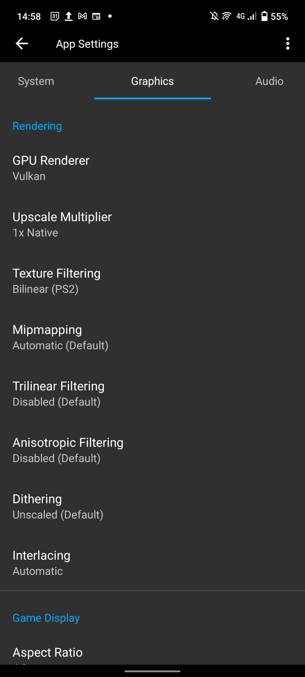Change the Interlacing mode

point(152,563)
